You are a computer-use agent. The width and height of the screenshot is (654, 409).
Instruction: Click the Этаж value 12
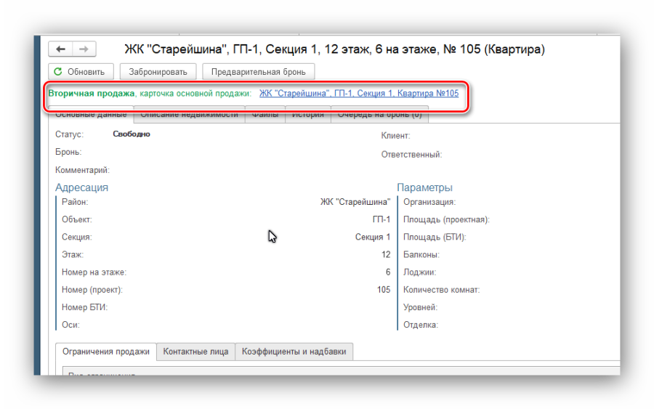386,255
